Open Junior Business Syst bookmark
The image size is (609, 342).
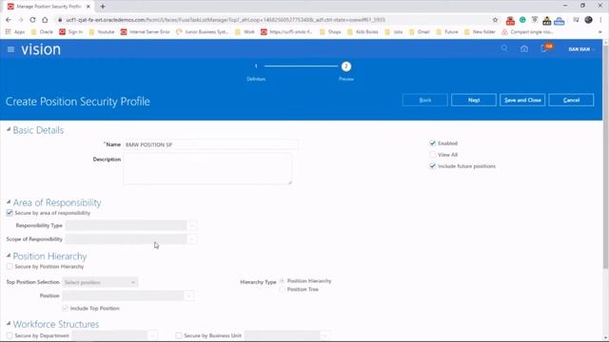203,31
